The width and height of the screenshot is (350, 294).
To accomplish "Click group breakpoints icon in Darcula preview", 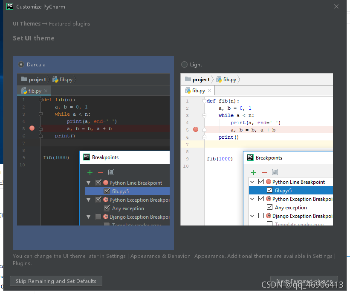I will (x=111, y=172).
